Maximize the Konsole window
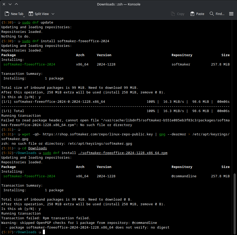Screen dimensions: 237x235 click(16, 4)
